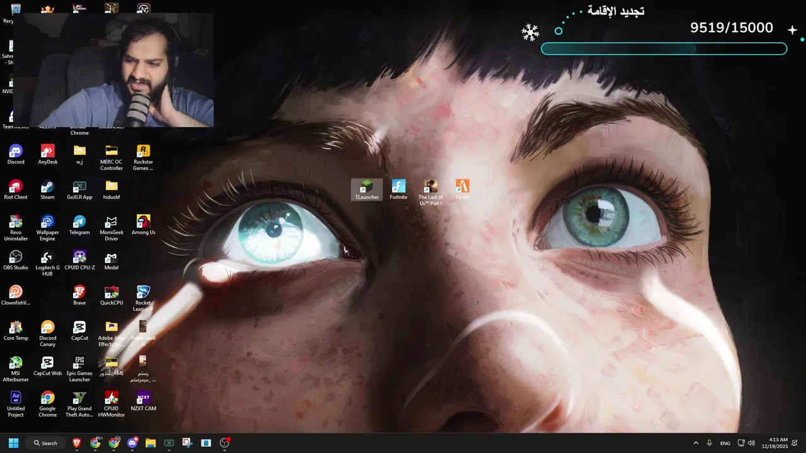Select the Rocket League icon

tap(143, 298)
